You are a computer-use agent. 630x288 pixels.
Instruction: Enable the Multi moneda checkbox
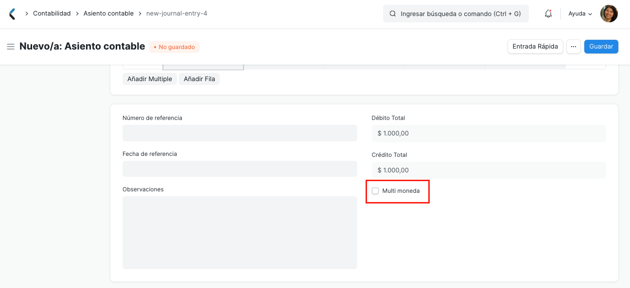tap(375, 191)
